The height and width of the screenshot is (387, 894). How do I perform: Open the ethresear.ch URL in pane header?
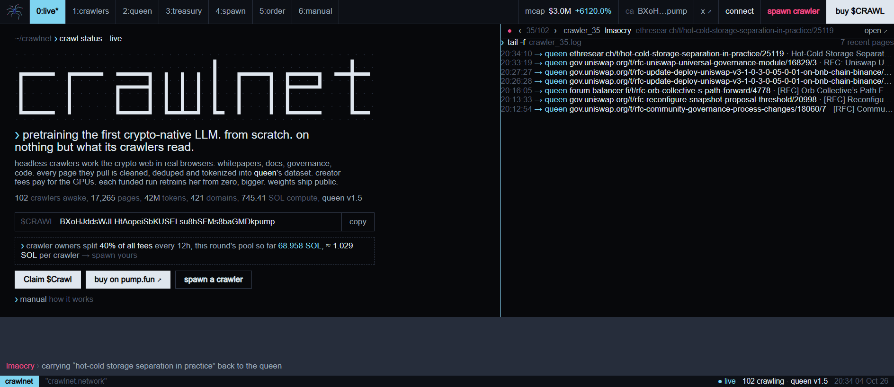pos(734,31)
